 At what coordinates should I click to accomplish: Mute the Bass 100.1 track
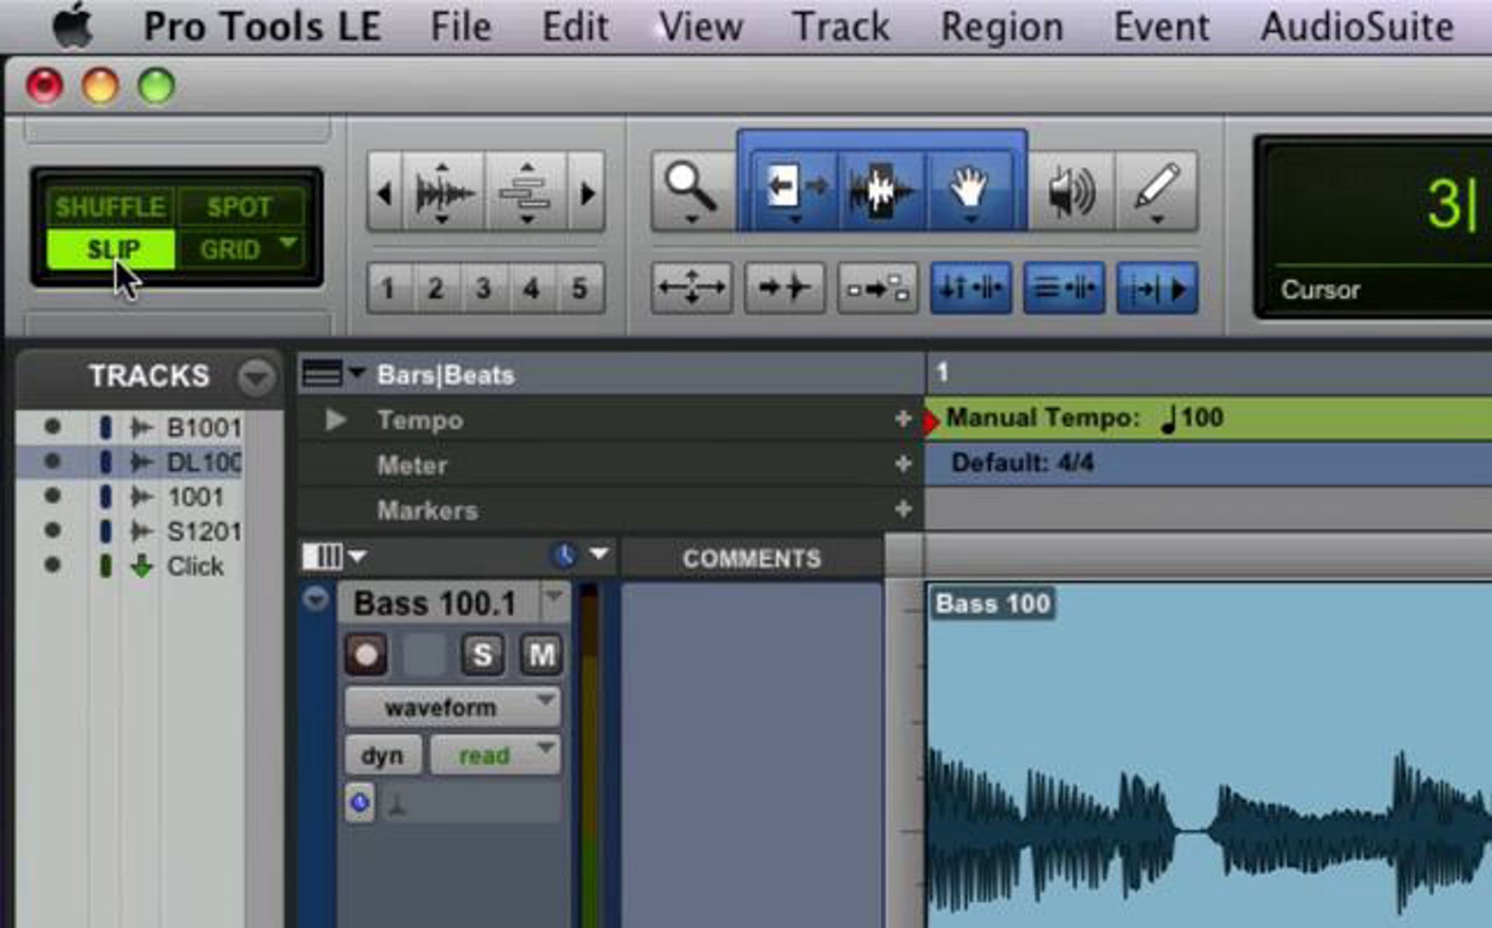coord(541,655)
